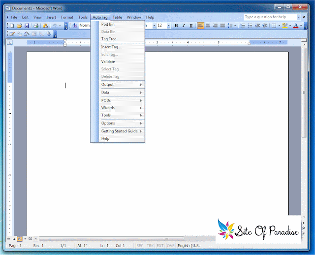Open the Insert menu

point(51,17)
